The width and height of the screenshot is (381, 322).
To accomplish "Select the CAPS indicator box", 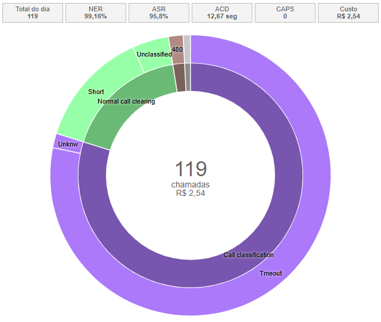I will tap(285, 12).
